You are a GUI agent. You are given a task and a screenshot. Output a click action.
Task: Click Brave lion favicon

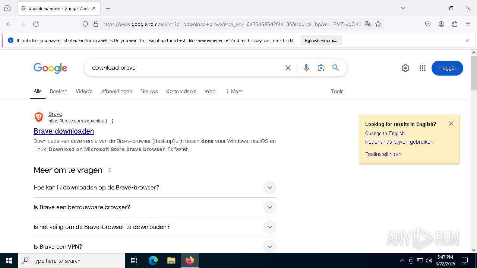coord(39,117)
